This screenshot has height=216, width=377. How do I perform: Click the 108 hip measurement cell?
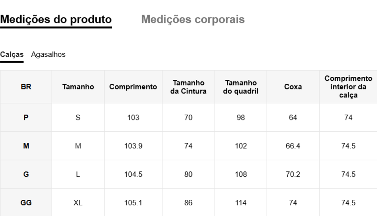241,174
